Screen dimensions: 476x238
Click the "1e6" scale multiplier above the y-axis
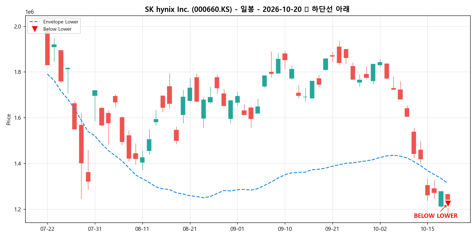pos(30,12)
